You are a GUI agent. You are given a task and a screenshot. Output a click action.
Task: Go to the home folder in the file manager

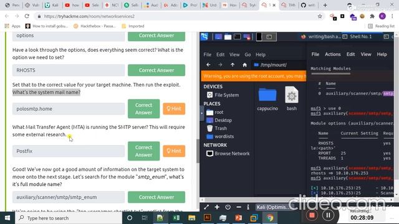coord(244,65)
